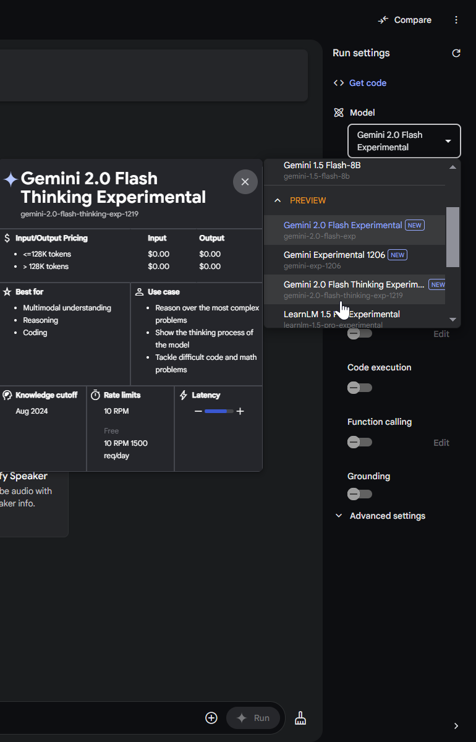This screenshot has width=476, height=742.
Task: Click the minus icon on latency bar
Action: tap(198, 411)
